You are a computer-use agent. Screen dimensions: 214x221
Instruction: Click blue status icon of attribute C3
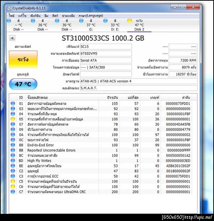point(13,176)
